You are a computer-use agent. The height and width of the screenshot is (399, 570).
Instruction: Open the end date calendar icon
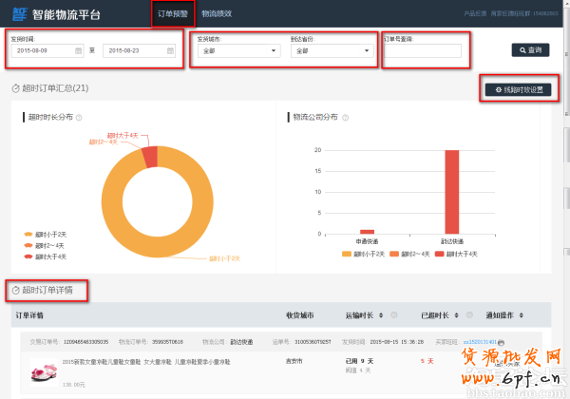point(168,50)
